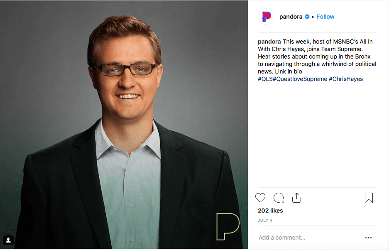Click the Pandora P logo on photo
This screenshot has height=250, width=389.
pyautogui.click(x=228, y=226)
